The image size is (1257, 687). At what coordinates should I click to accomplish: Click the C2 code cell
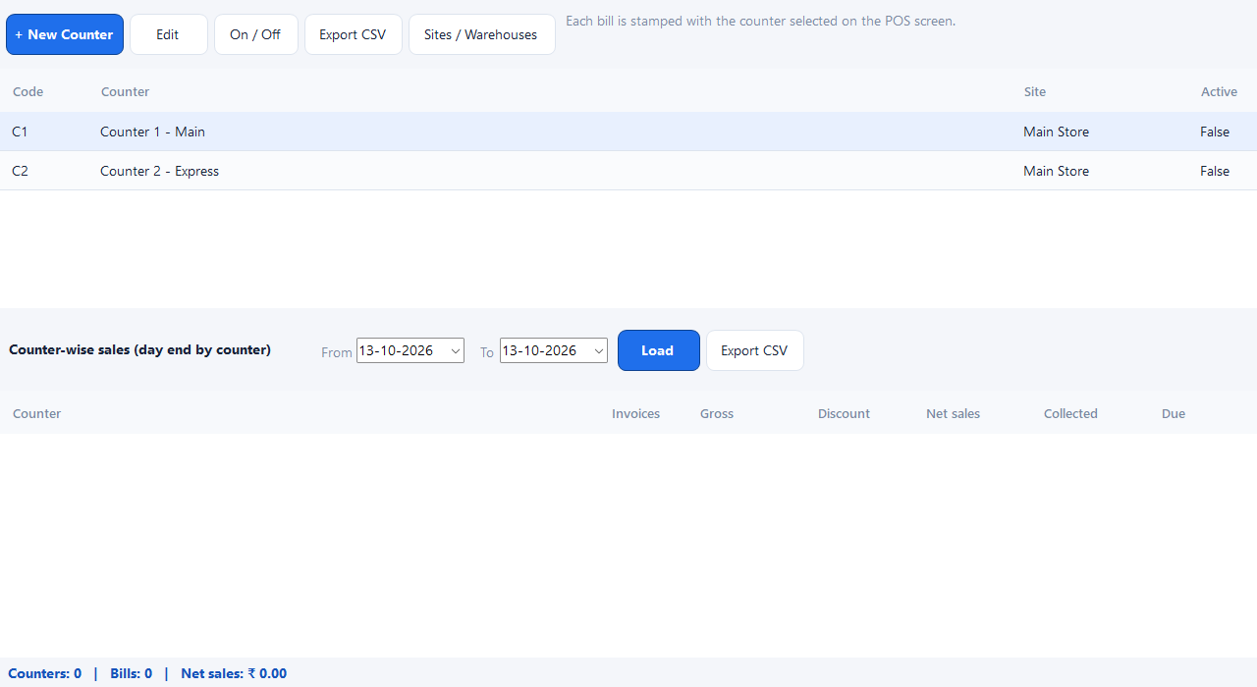(x=20, y=171)
